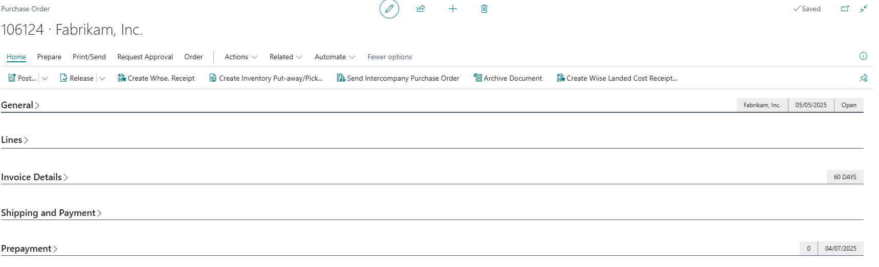This screenshot has height=267, width=879.
Task: Click the trash delete icon
Action: point(484,9)
